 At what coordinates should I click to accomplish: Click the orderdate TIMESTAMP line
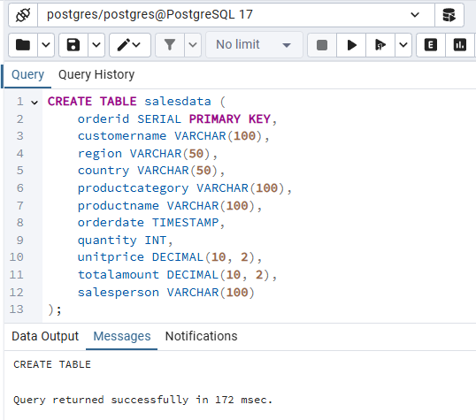pos(151,223)
